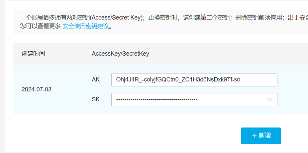Open the 安全使用密钥建议 link
This screenshot has width=308, height=153.
[x=85, y=26]
